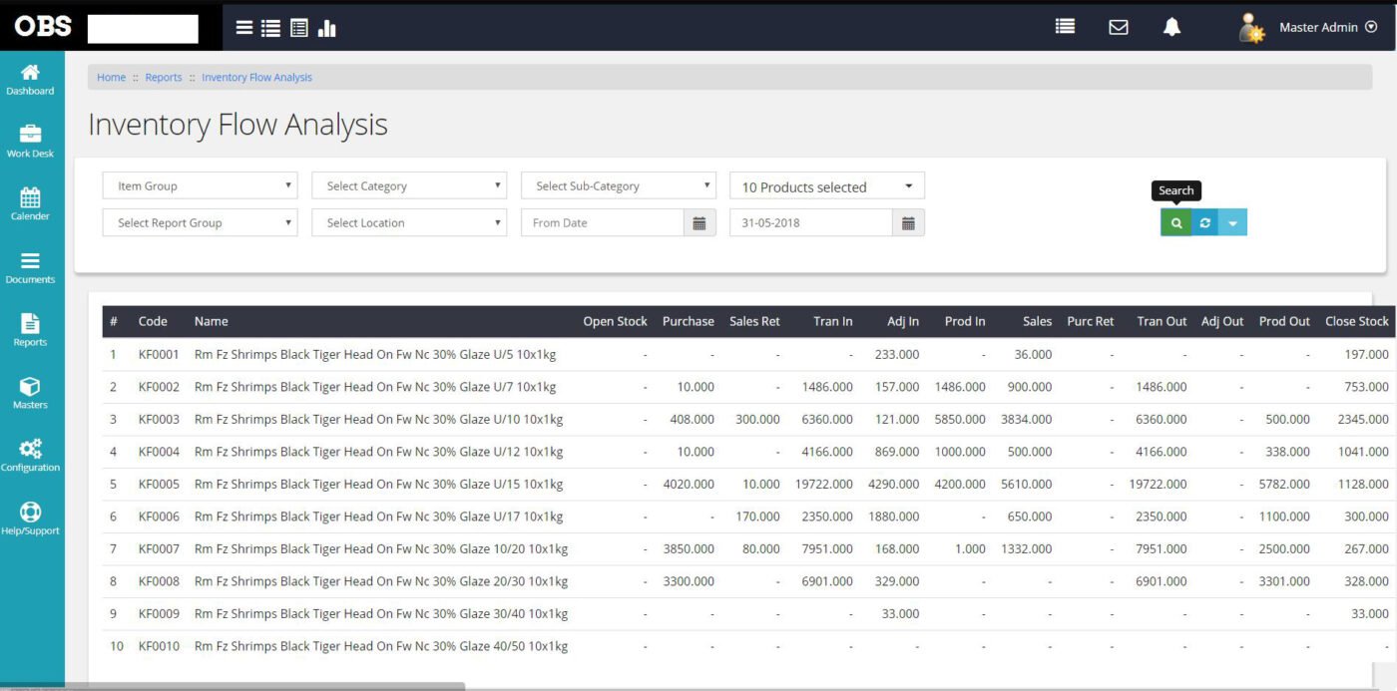Viewport: 1397px width, 691px height.
Task: Open the notifications bell icon
Action: click(x=1171, y=28)
